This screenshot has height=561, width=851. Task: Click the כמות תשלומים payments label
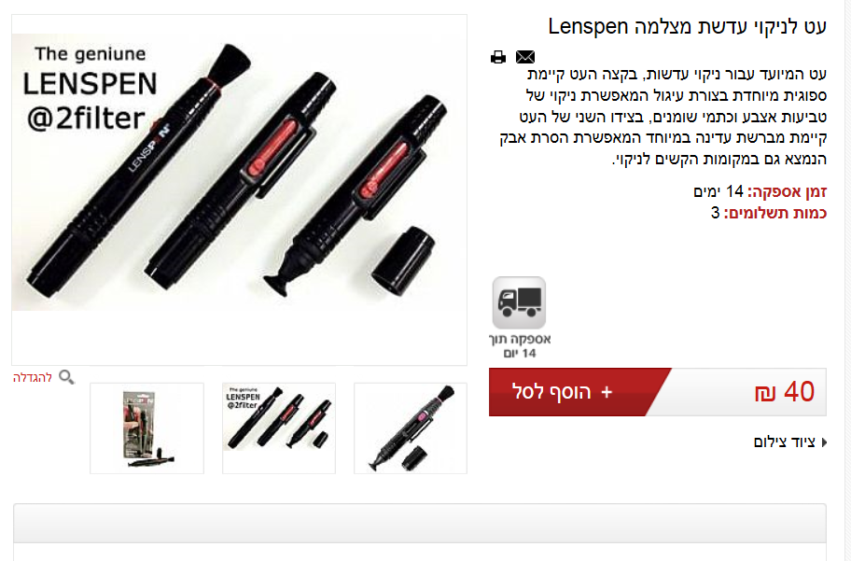click(775, 213)
